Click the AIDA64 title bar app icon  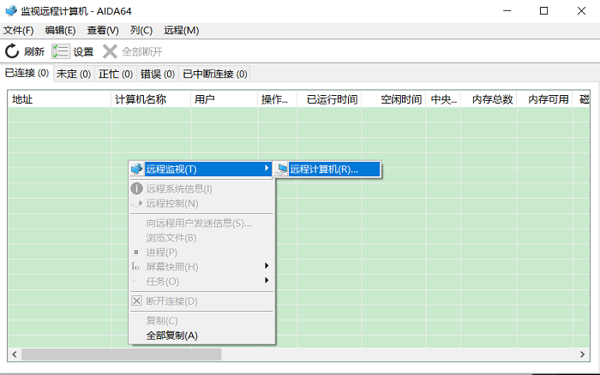(11, 11)
